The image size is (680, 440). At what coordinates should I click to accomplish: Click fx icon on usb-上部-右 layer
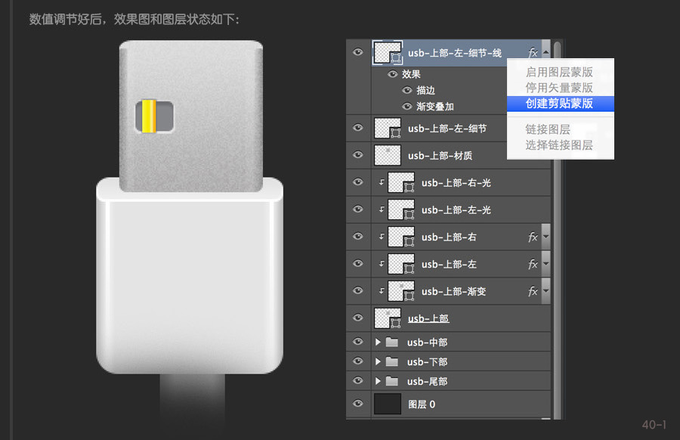(533, 237)
